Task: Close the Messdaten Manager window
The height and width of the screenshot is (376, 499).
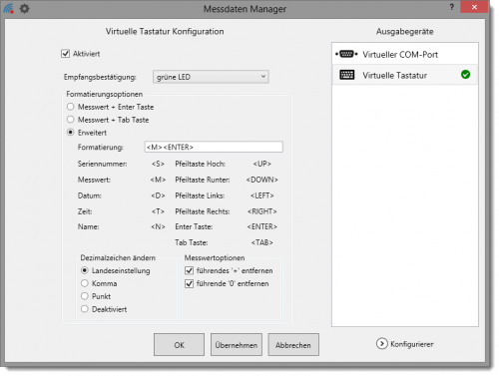Action: click(x=474, y=7)
